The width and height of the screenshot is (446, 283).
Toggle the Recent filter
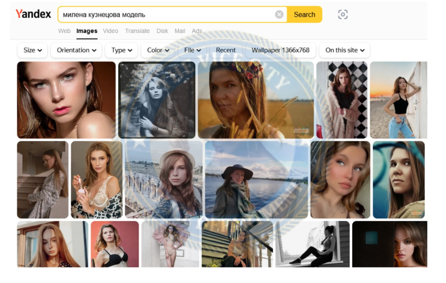226,50
